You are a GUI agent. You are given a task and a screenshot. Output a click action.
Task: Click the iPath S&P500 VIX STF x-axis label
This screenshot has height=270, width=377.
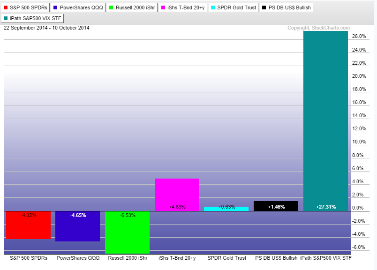pos(326,258)
